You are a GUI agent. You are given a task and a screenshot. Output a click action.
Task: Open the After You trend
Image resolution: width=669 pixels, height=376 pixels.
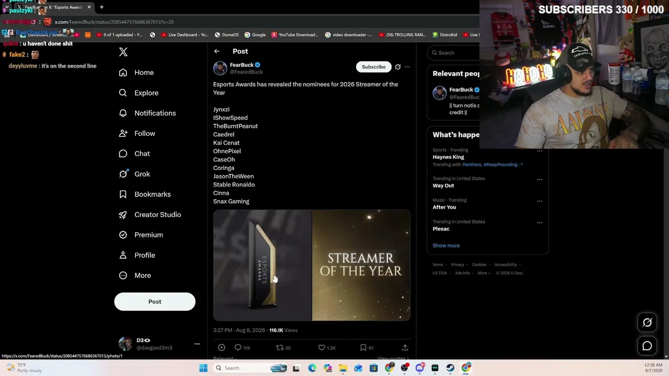coord(444,207)
